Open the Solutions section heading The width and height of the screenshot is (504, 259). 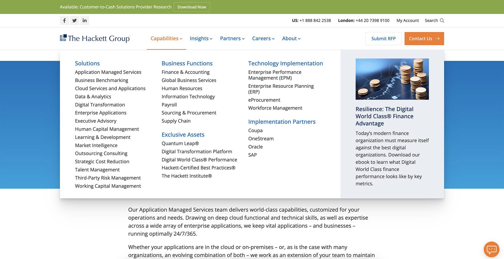(87, 63)
